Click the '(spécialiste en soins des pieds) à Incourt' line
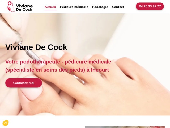 pyautogui.click(x=57, y=70)
